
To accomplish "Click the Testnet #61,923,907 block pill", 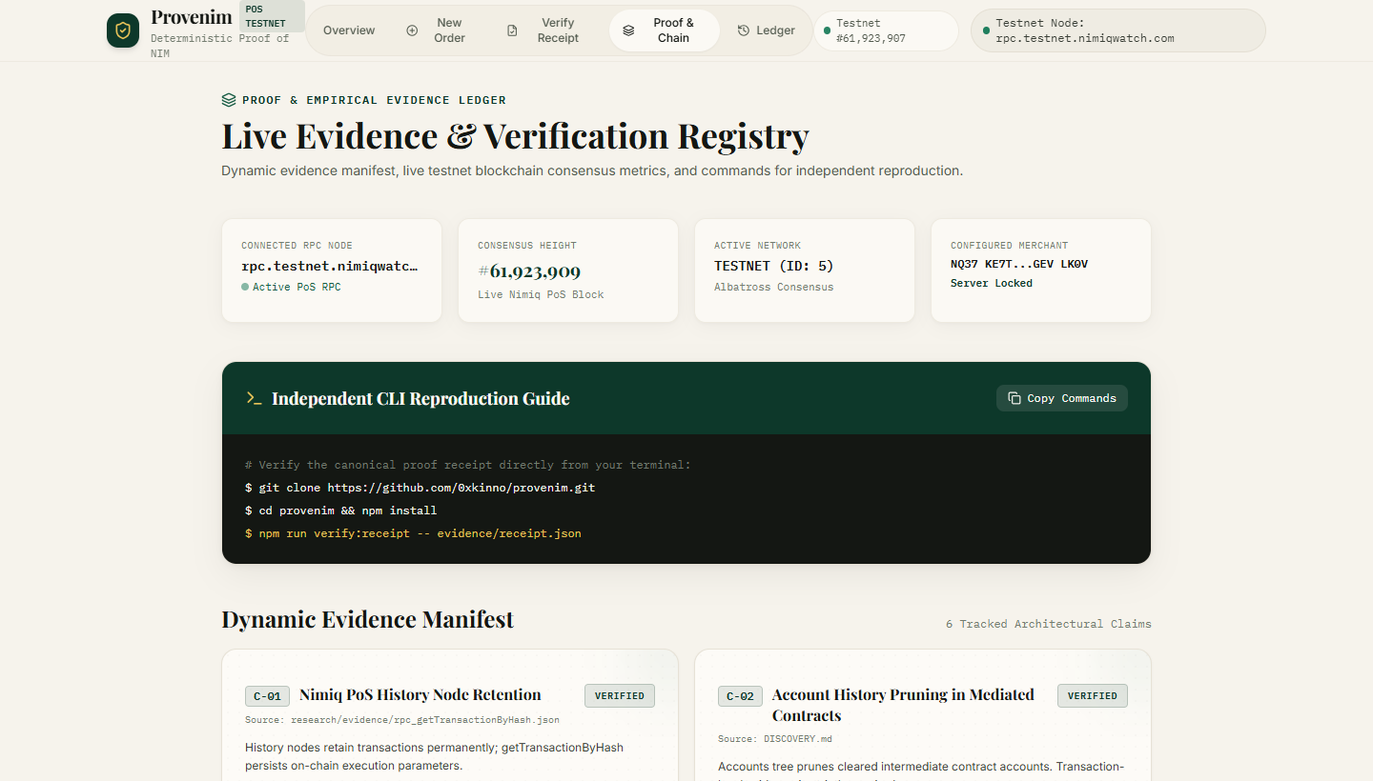I will pyautogui.click(x=886, y=30).
